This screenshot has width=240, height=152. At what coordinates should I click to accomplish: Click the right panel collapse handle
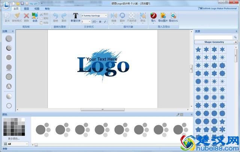[x=191, y=69]
